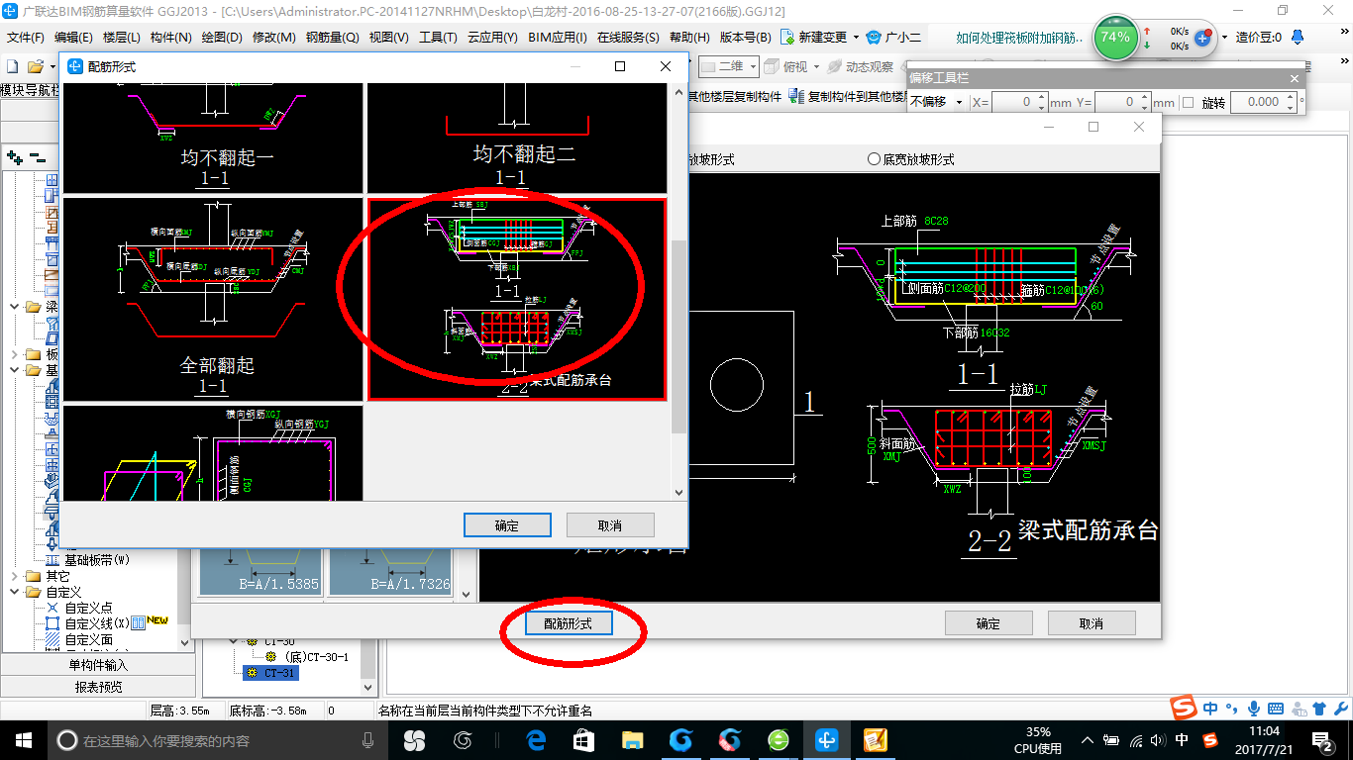Click the open folder icon in toolbar
Screen dimensions: 1353x760
pos(35,66)
